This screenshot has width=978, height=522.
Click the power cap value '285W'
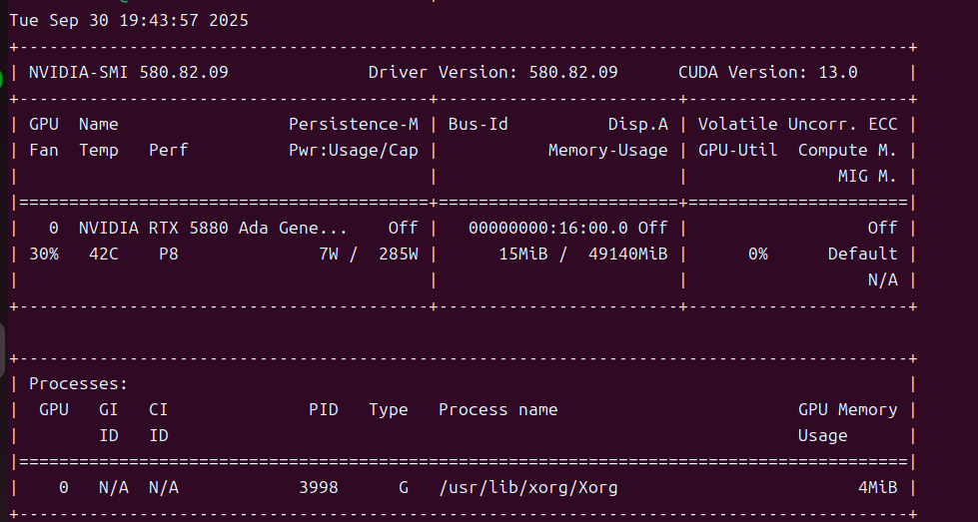click(399, 255)
